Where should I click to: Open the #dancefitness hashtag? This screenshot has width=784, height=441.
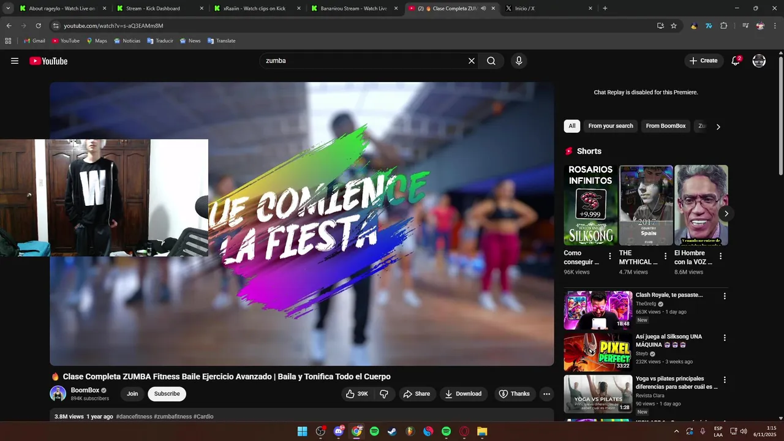click(134, 417)
